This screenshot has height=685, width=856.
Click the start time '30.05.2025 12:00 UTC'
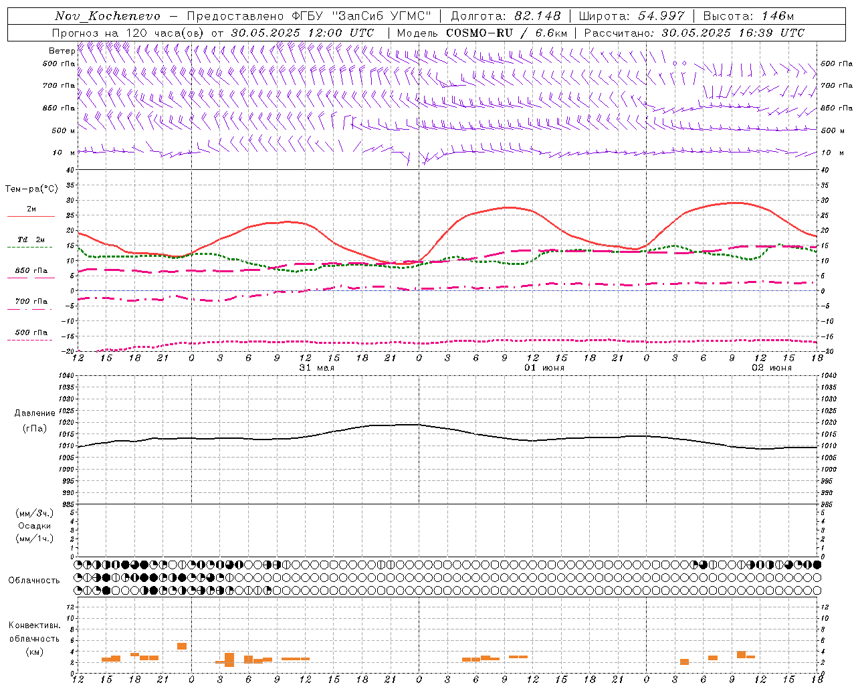click(302, 33)
